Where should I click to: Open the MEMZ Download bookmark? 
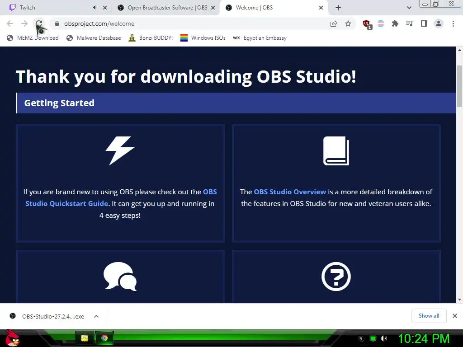pos(33,38)
